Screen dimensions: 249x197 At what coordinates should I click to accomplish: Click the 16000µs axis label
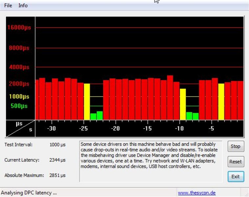pyautogui.click(x=19, y=28)
